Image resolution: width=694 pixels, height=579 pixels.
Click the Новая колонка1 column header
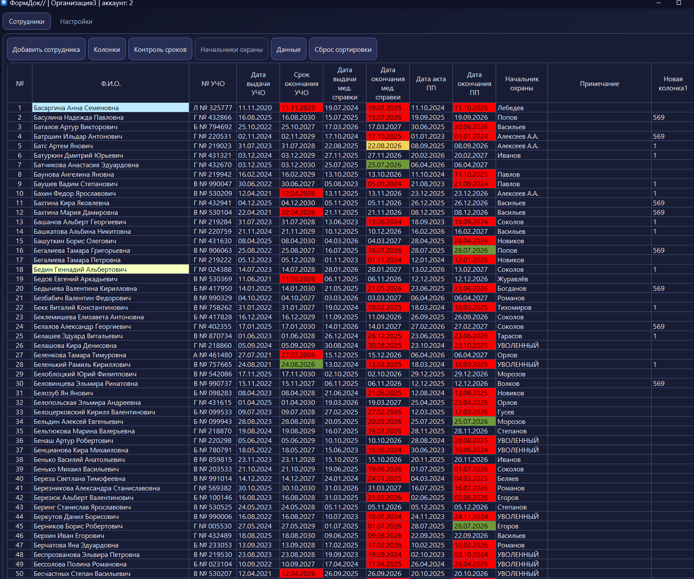673,83
